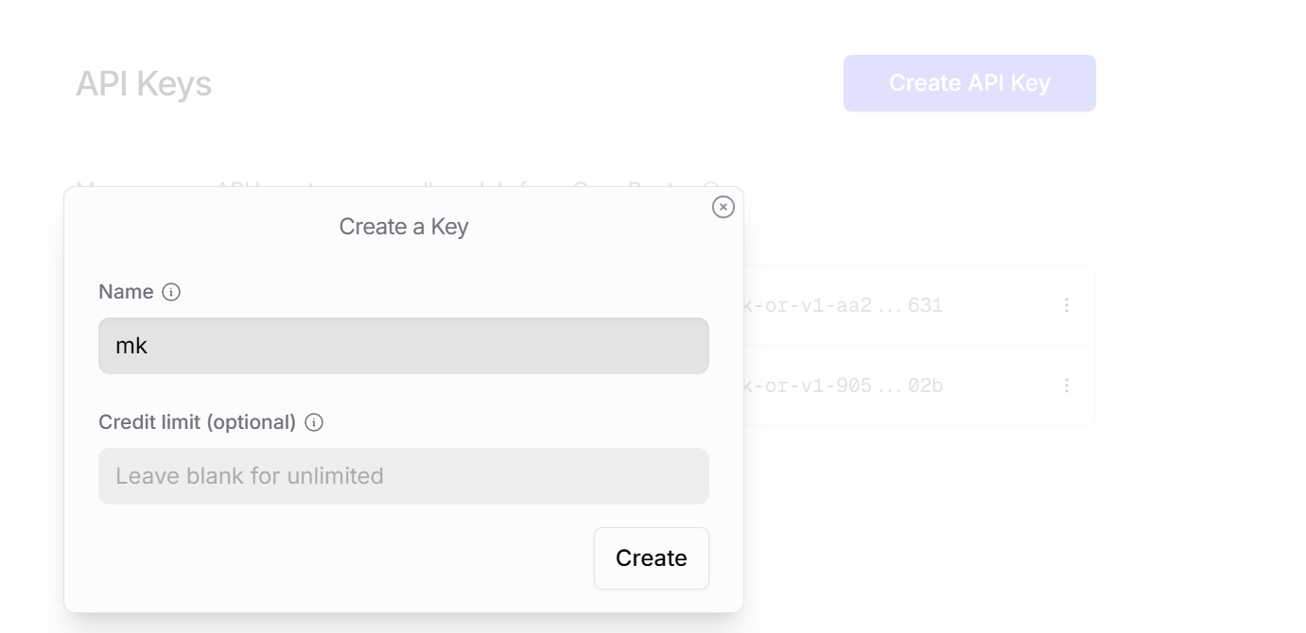Viewport: 1306px width, 633px height.
Task: Click the info icon beside Name
Action: coord(171,292)
